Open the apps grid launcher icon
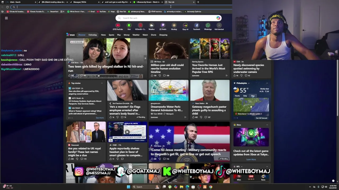The height and width of the screenshot is (190, 339). [6, 18]
